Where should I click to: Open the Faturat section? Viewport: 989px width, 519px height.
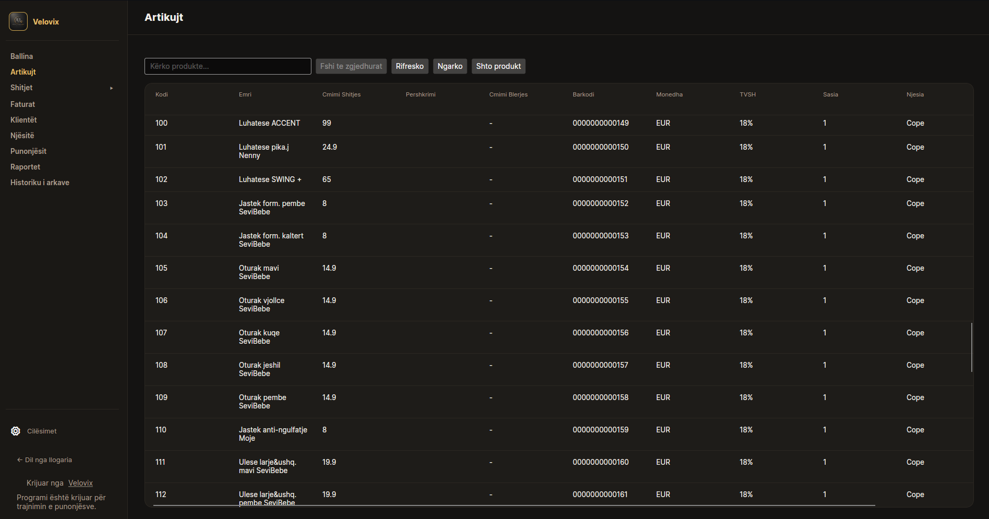point(22,104)
